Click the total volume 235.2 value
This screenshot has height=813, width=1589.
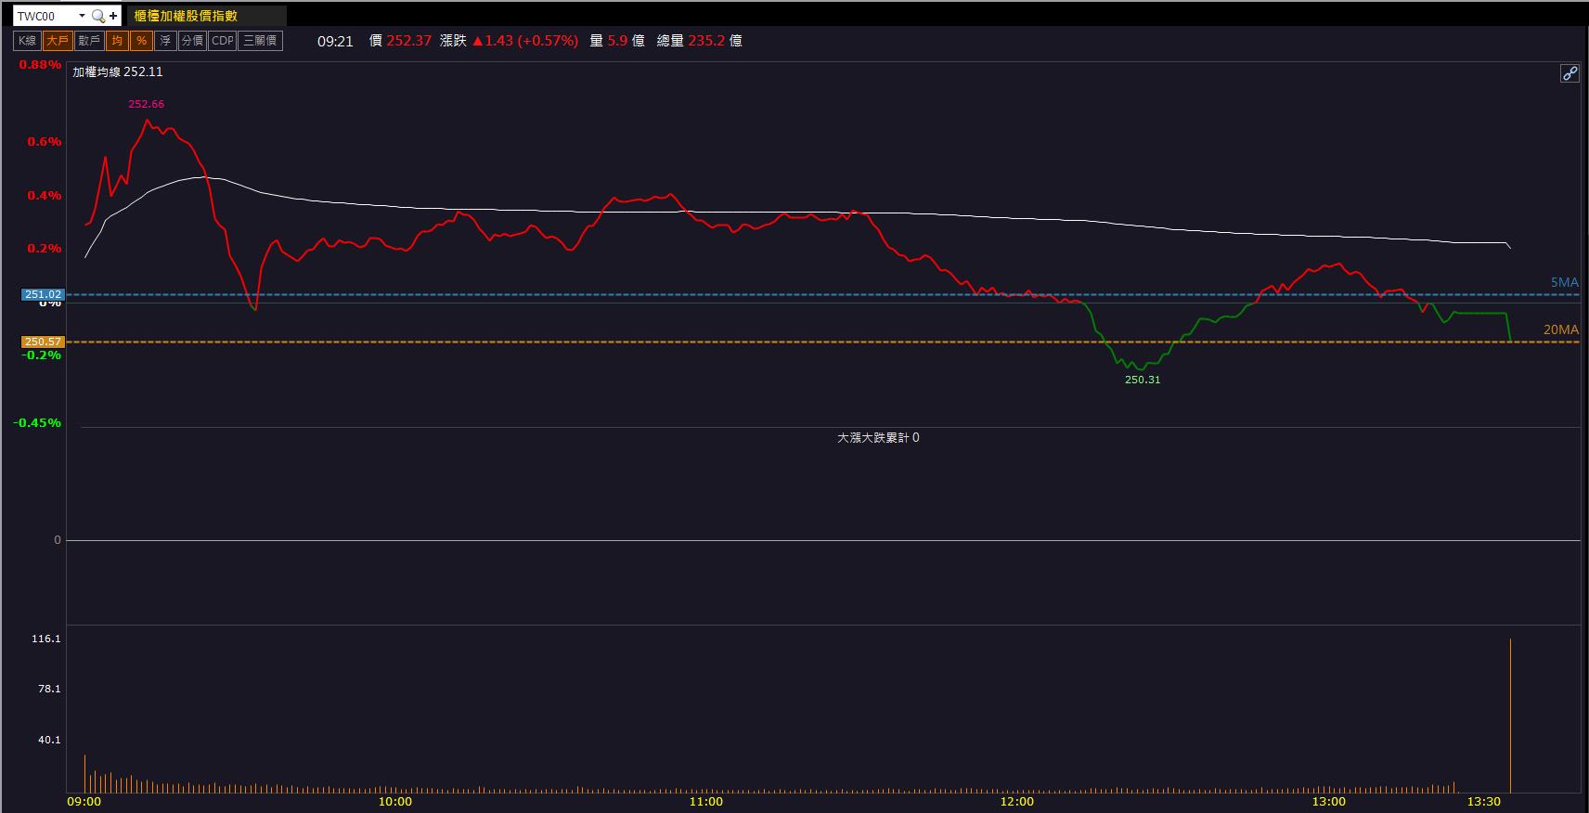pos(706,41)
